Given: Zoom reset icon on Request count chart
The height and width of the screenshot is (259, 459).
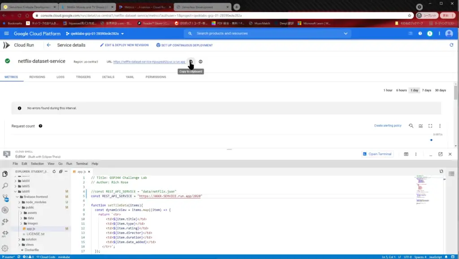Looking at the screenshot, I should tap(411, 126).
